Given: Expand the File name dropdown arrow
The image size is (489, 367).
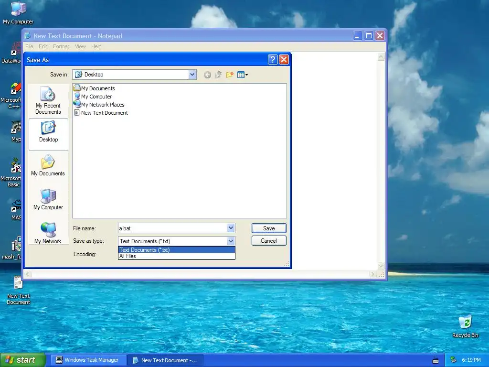Looking at the screenshot, I should pos(231,228).
